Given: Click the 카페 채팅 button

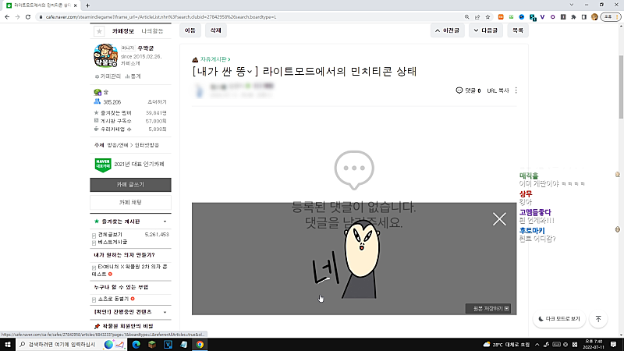Looking at the screenshot, I should pyautogui.click(x=130, y=203).
